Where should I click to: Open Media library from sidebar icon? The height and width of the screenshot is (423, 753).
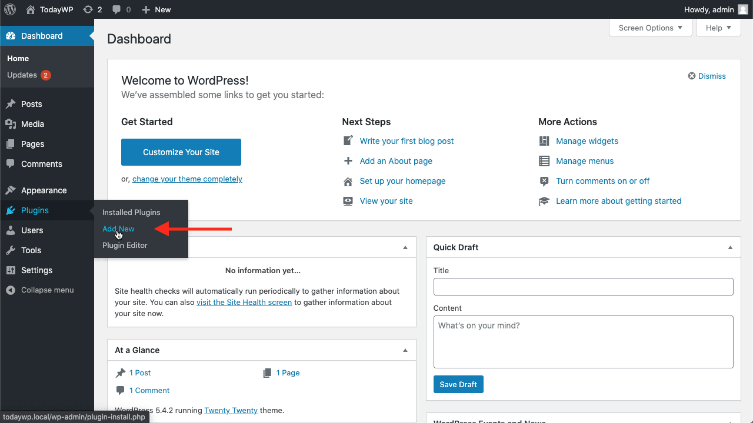coord(11,124)
